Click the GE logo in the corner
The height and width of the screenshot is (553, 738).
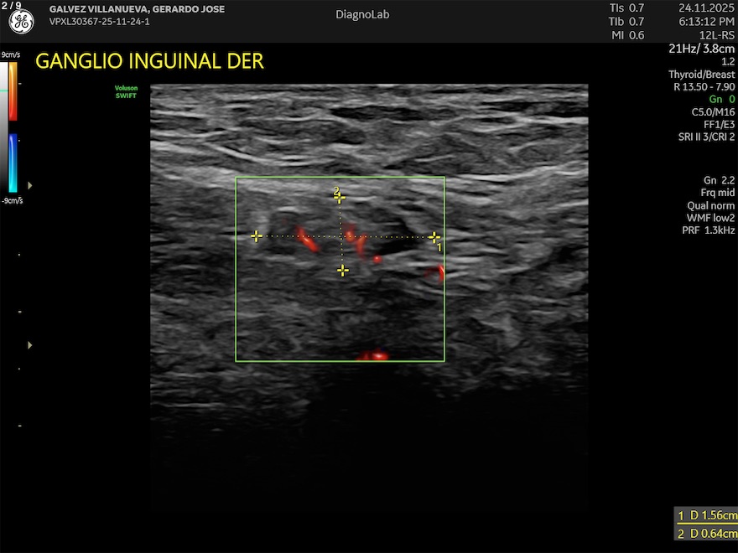click(x=21, y=22)
